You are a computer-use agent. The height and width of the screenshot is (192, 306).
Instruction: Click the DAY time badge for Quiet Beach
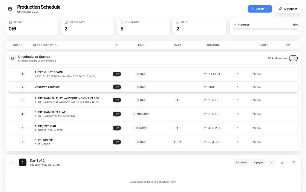pyautogui.click(x=141, y=74)
